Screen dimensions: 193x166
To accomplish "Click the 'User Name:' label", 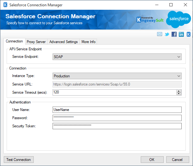I will (x=21, y=110).
